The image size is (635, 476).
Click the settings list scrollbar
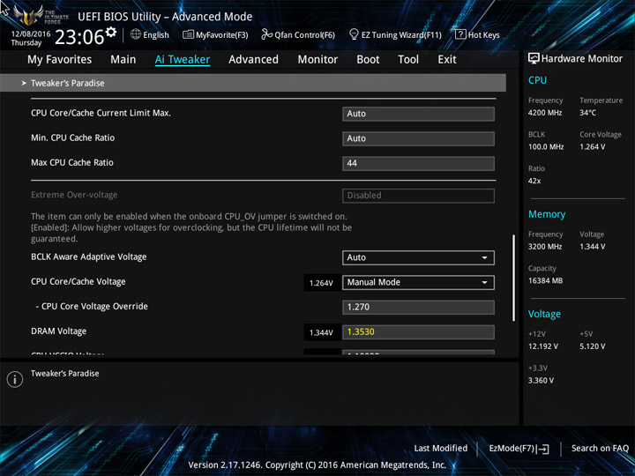pos(513,278)
